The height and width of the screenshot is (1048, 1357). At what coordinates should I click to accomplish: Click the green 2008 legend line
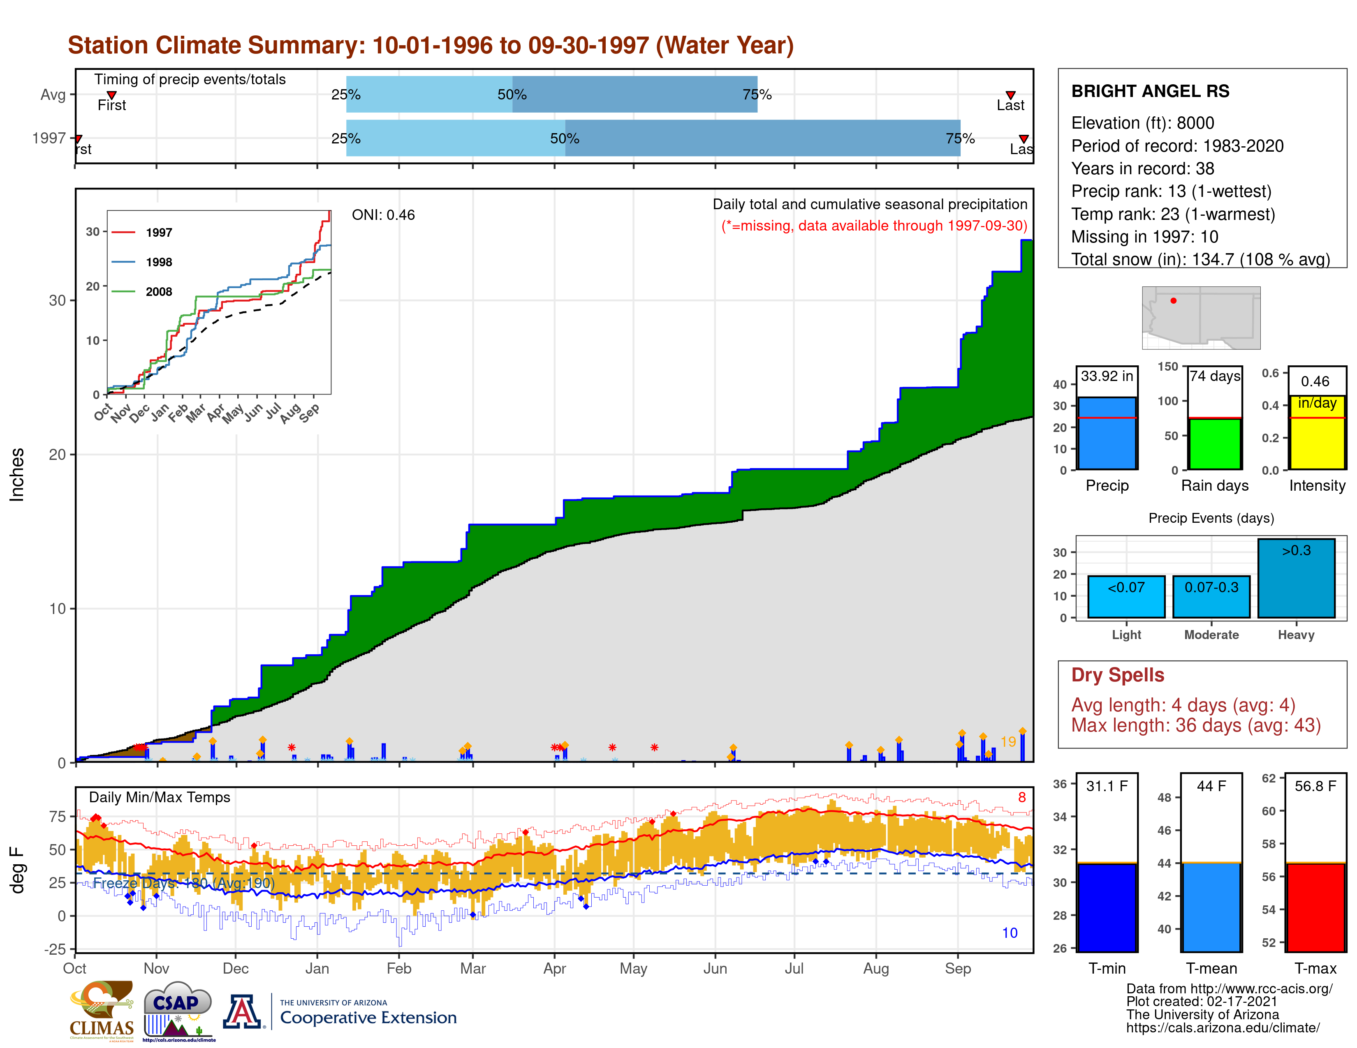coord(123,291)
